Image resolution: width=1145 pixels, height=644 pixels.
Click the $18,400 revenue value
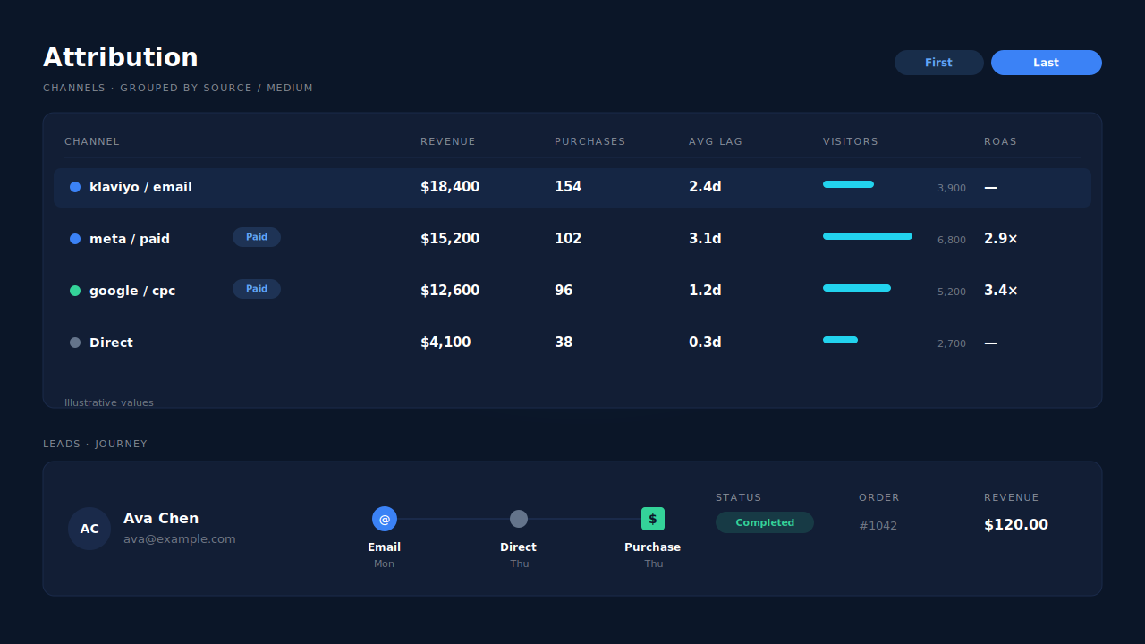[x=450, y=187]
